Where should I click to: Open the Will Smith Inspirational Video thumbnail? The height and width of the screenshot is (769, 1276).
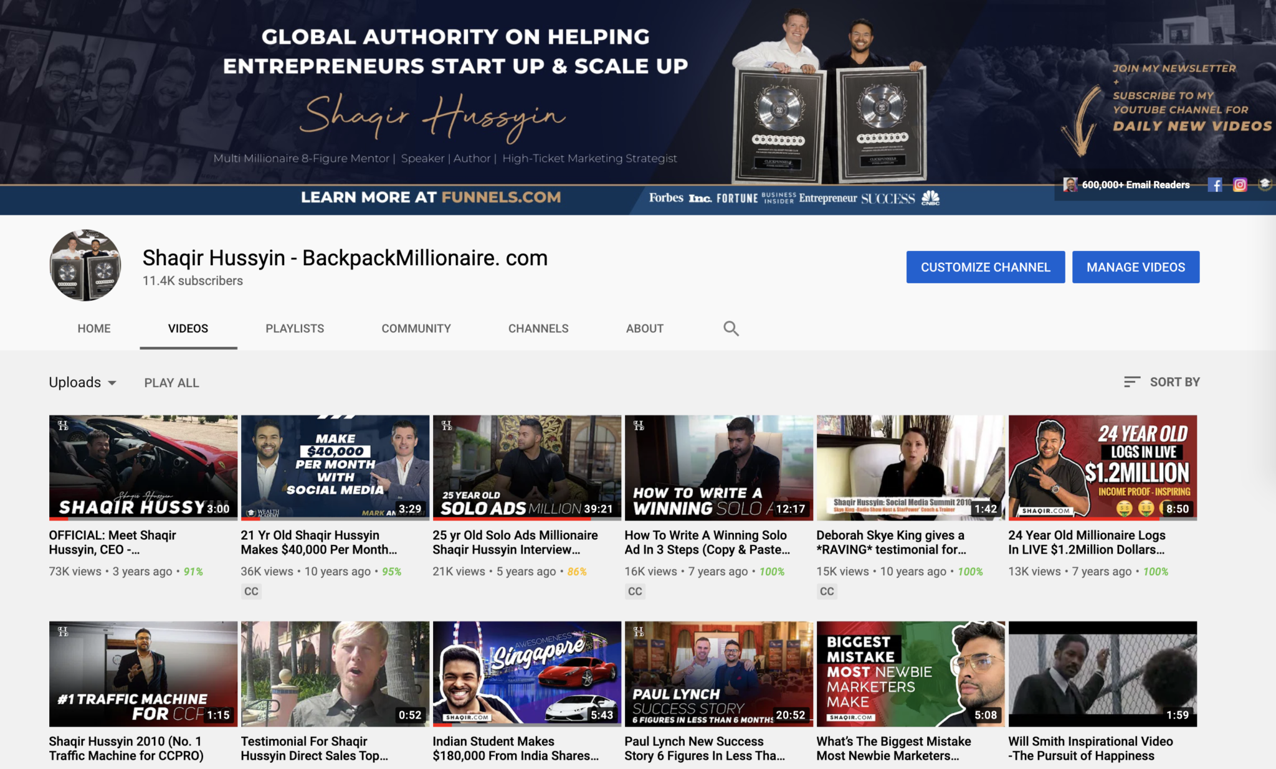point(1103,674)
